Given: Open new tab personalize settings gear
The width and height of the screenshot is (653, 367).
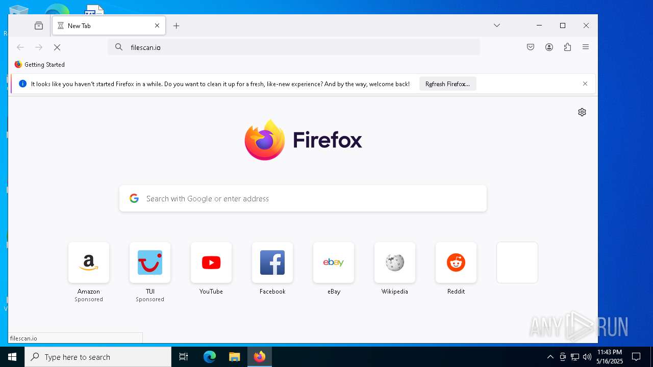Looking at the screenshot, I should pos(582,112).
